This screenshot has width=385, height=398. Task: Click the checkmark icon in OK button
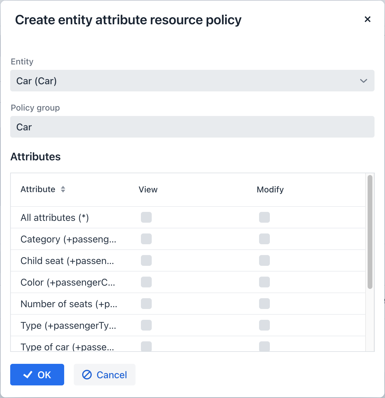point(28,374)
